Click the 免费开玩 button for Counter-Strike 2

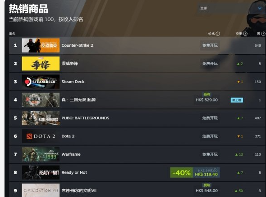(x=210, y=45)
